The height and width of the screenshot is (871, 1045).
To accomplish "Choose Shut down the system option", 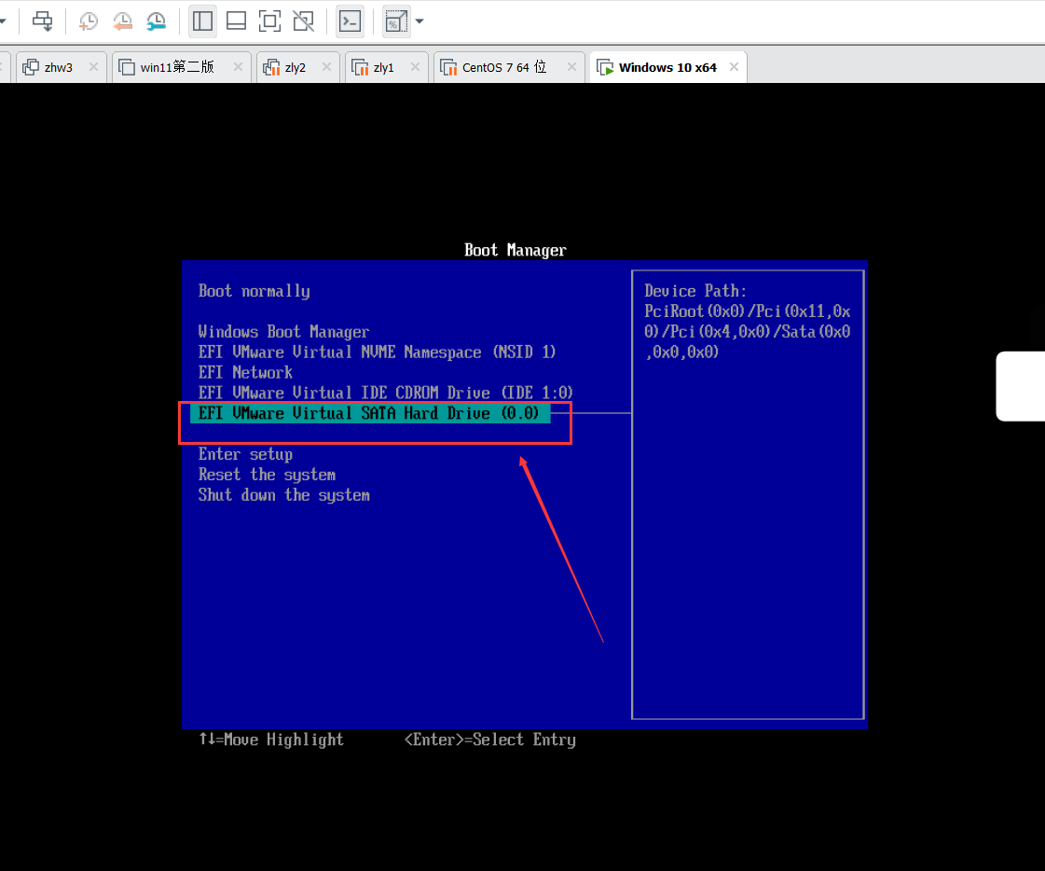I will pos(284,495).
